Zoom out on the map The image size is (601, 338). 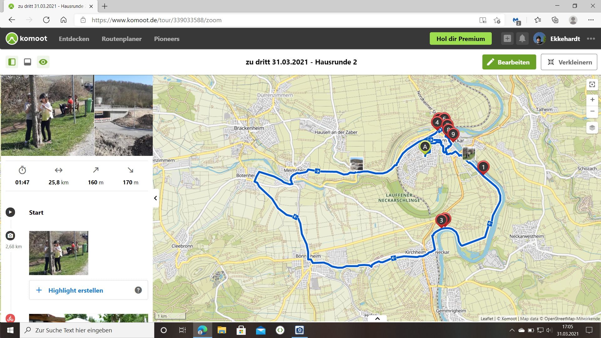coord(592,111)
